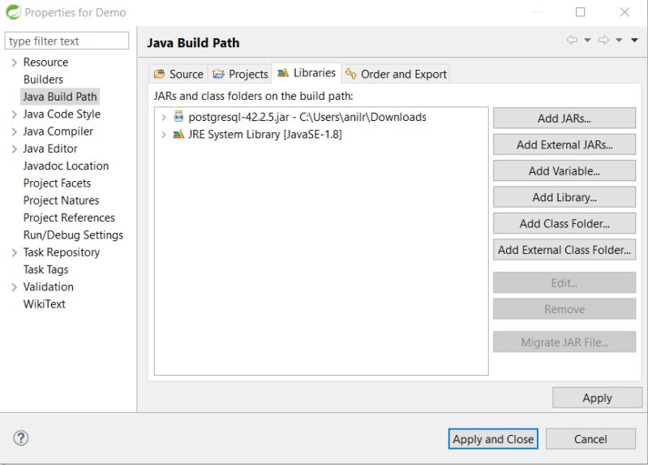Viewport: 648px width, 465px height.
Task: Close the Properties for Demo dialog
Action: click(x=624, y=12)
